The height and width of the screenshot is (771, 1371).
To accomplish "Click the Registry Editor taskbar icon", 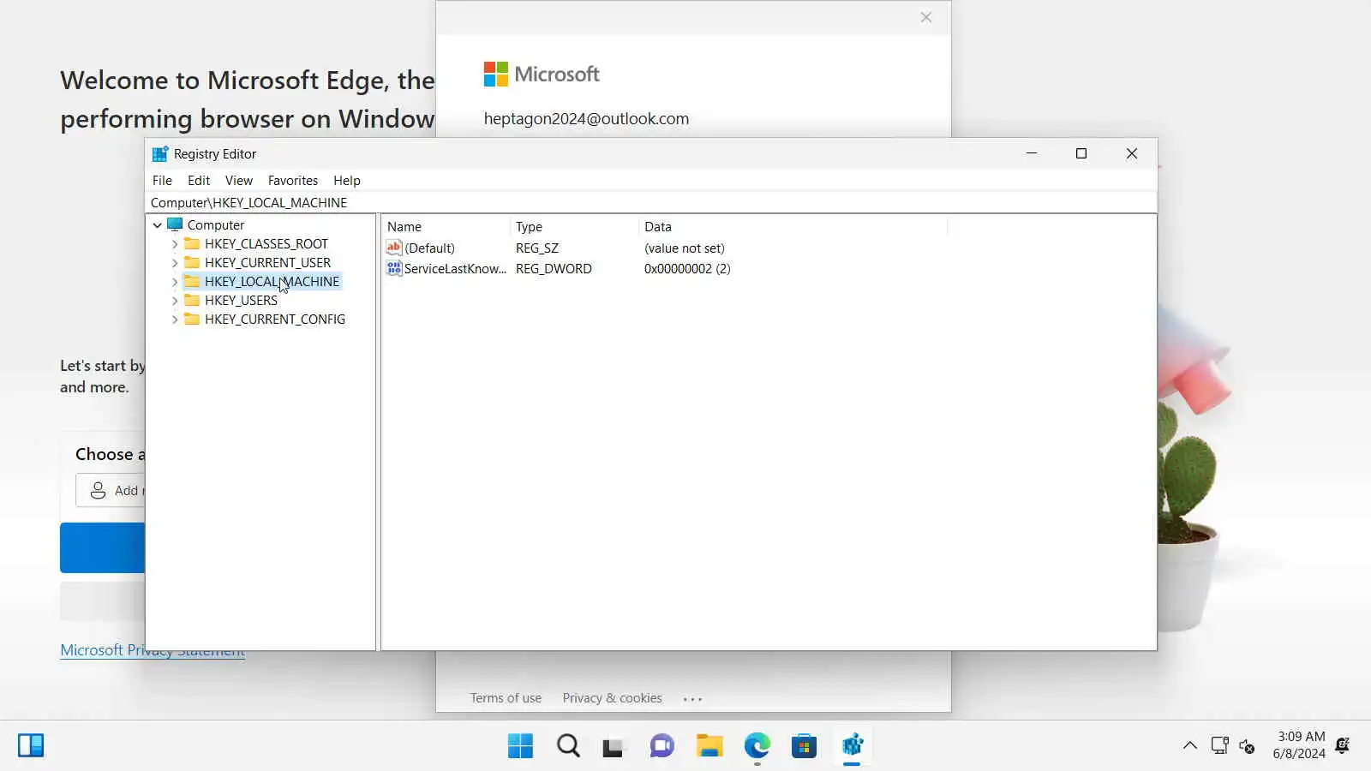I will click(x=852, y=746).
